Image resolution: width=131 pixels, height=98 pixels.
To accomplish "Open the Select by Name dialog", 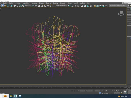I will tap(5, 6).
